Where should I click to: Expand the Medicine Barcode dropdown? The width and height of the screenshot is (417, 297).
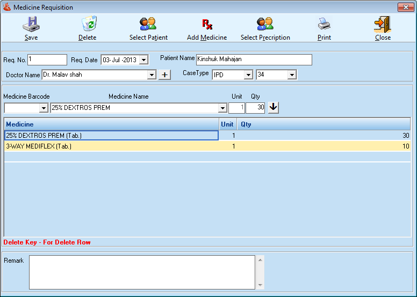click(44, 108)
